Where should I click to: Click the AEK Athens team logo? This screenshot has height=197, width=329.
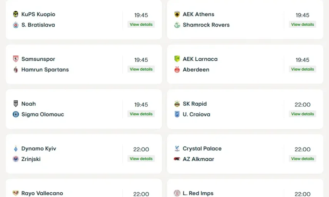point(177,14)
